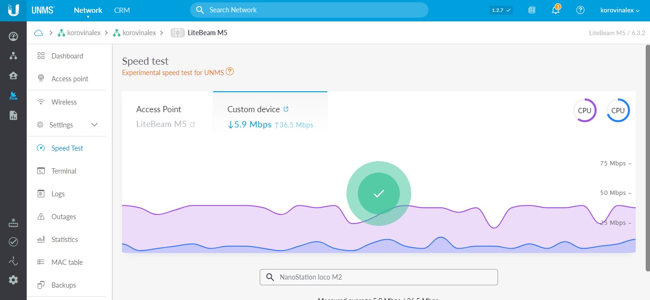The width and height of the screenshot is (650, 300).
Task: Click the UNMS brand text
Action: [x=43, y=10]
